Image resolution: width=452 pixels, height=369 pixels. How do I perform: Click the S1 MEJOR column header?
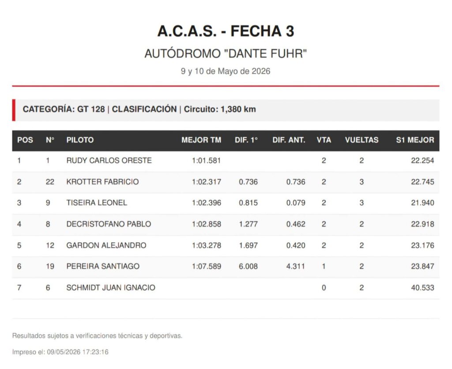click(415, 140)
